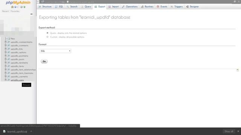Viewport: 241px width, 135px height.
Task: Click the table icon beside termmeta table
Action: pos(9,63)
